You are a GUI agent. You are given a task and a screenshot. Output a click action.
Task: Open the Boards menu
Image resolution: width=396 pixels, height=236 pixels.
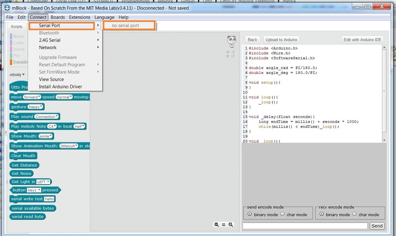click(x=57, y=17)
